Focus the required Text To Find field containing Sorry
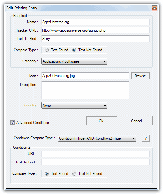The width and height of the screenshot is (163, 194). pyautogui.click(x=95, y=39)
